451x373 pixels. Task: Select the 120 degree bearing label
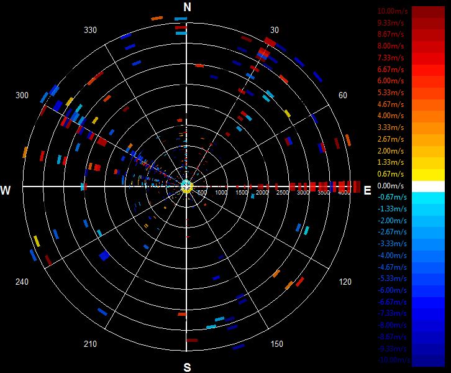click(x=345, y=282)
